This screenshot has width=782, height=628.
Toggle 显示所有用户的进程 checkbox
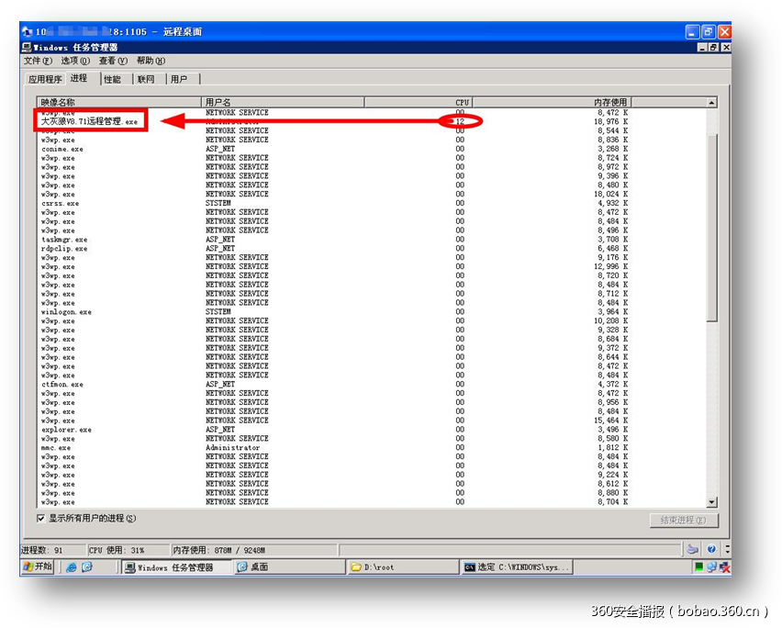[41, 519]
